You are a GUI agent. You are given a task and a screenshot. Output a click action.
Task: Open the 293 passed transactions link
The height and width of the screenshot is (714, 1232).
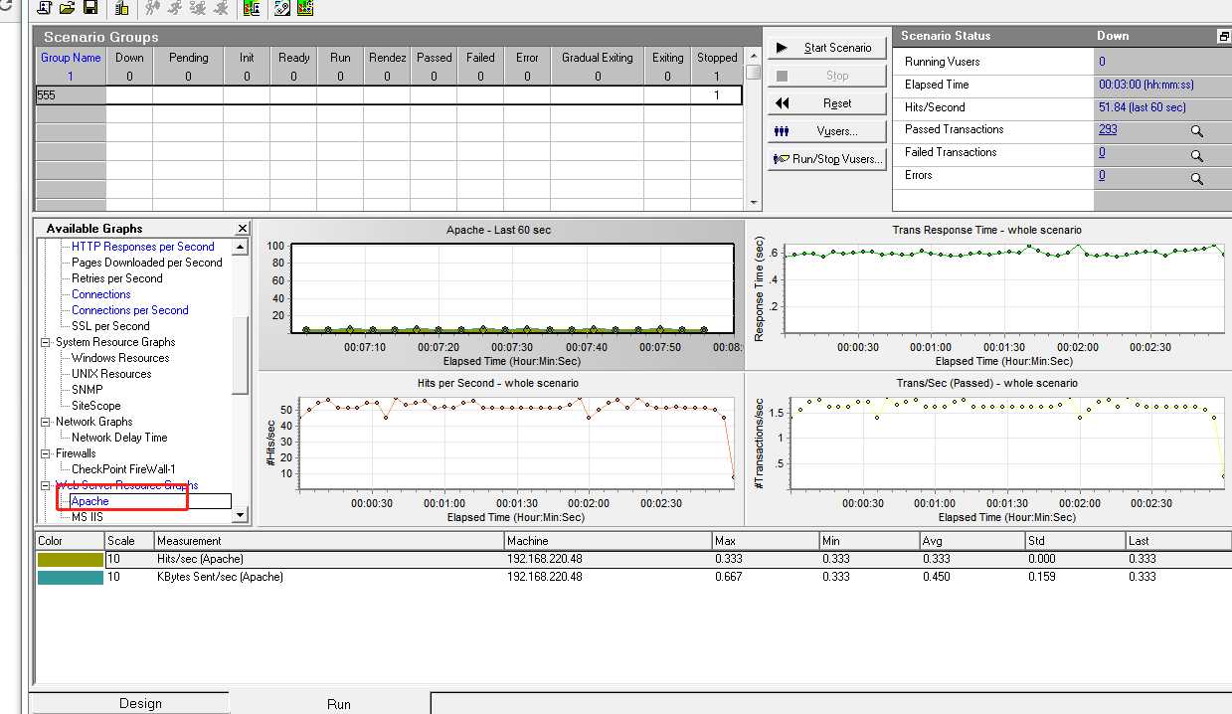[x=1108, y=129]
